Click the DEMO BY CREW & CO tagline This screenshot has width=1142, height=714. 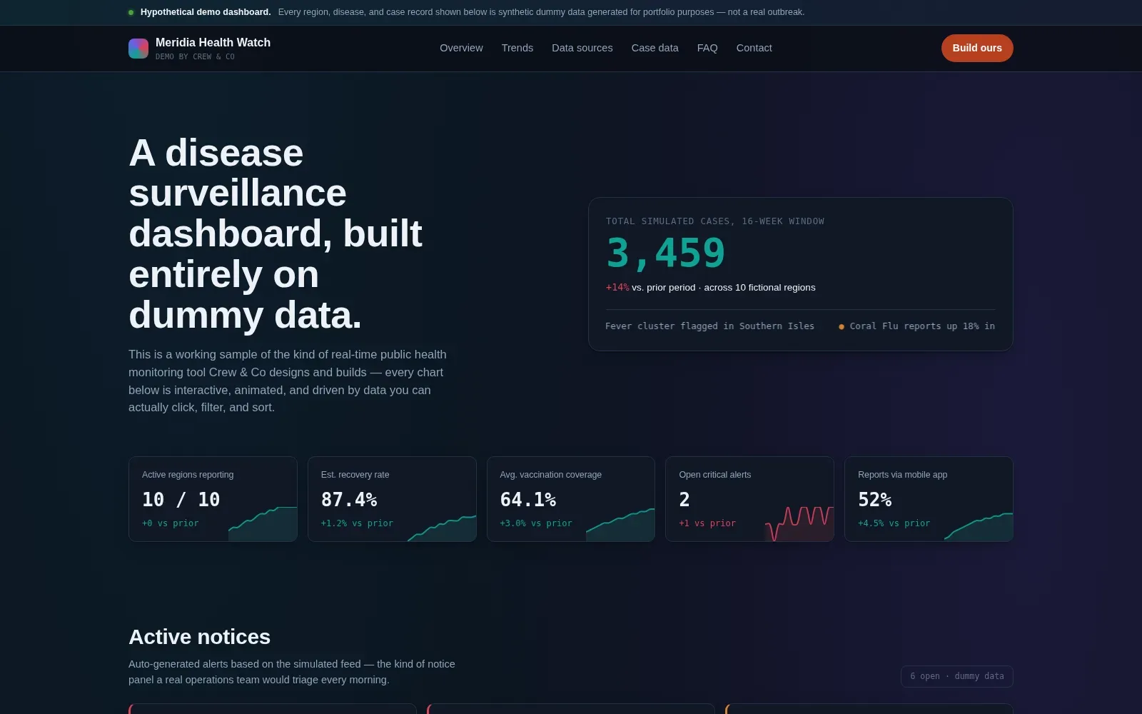[195, 56]
